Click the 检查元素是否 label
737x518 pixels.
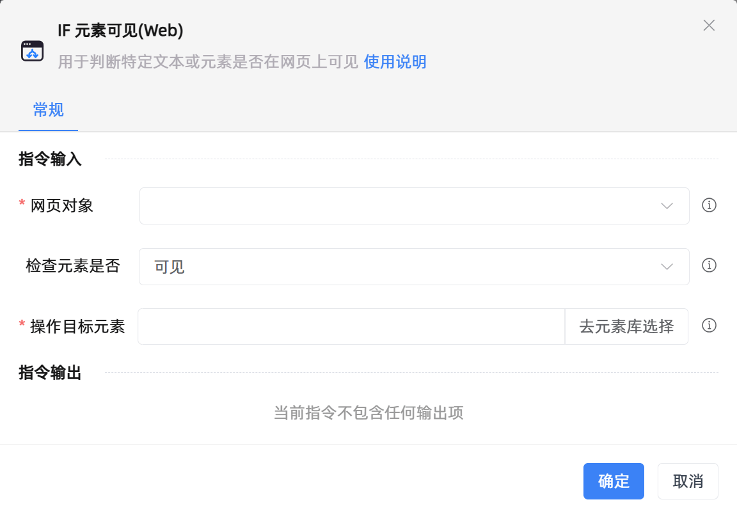coord(73,266)
